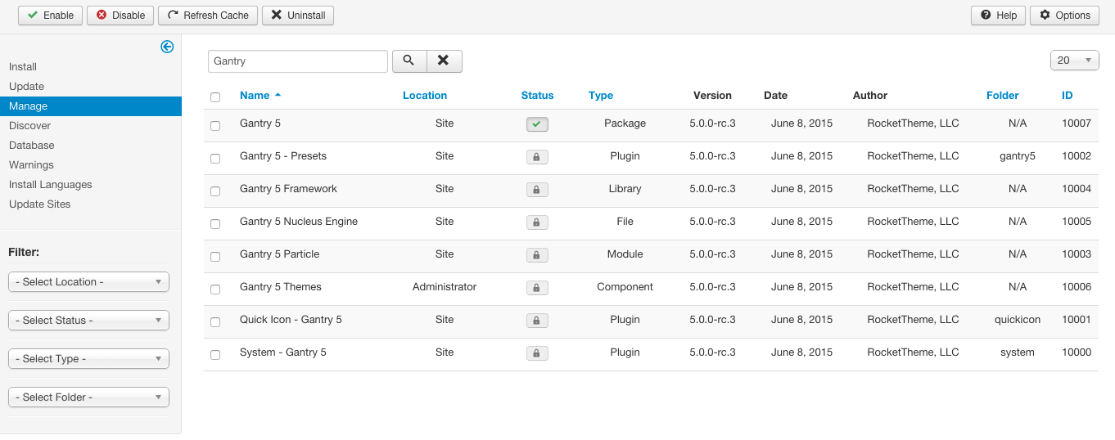Go to Discover in the sidebar menu
Screen dimensions: 1115x440
30,126
